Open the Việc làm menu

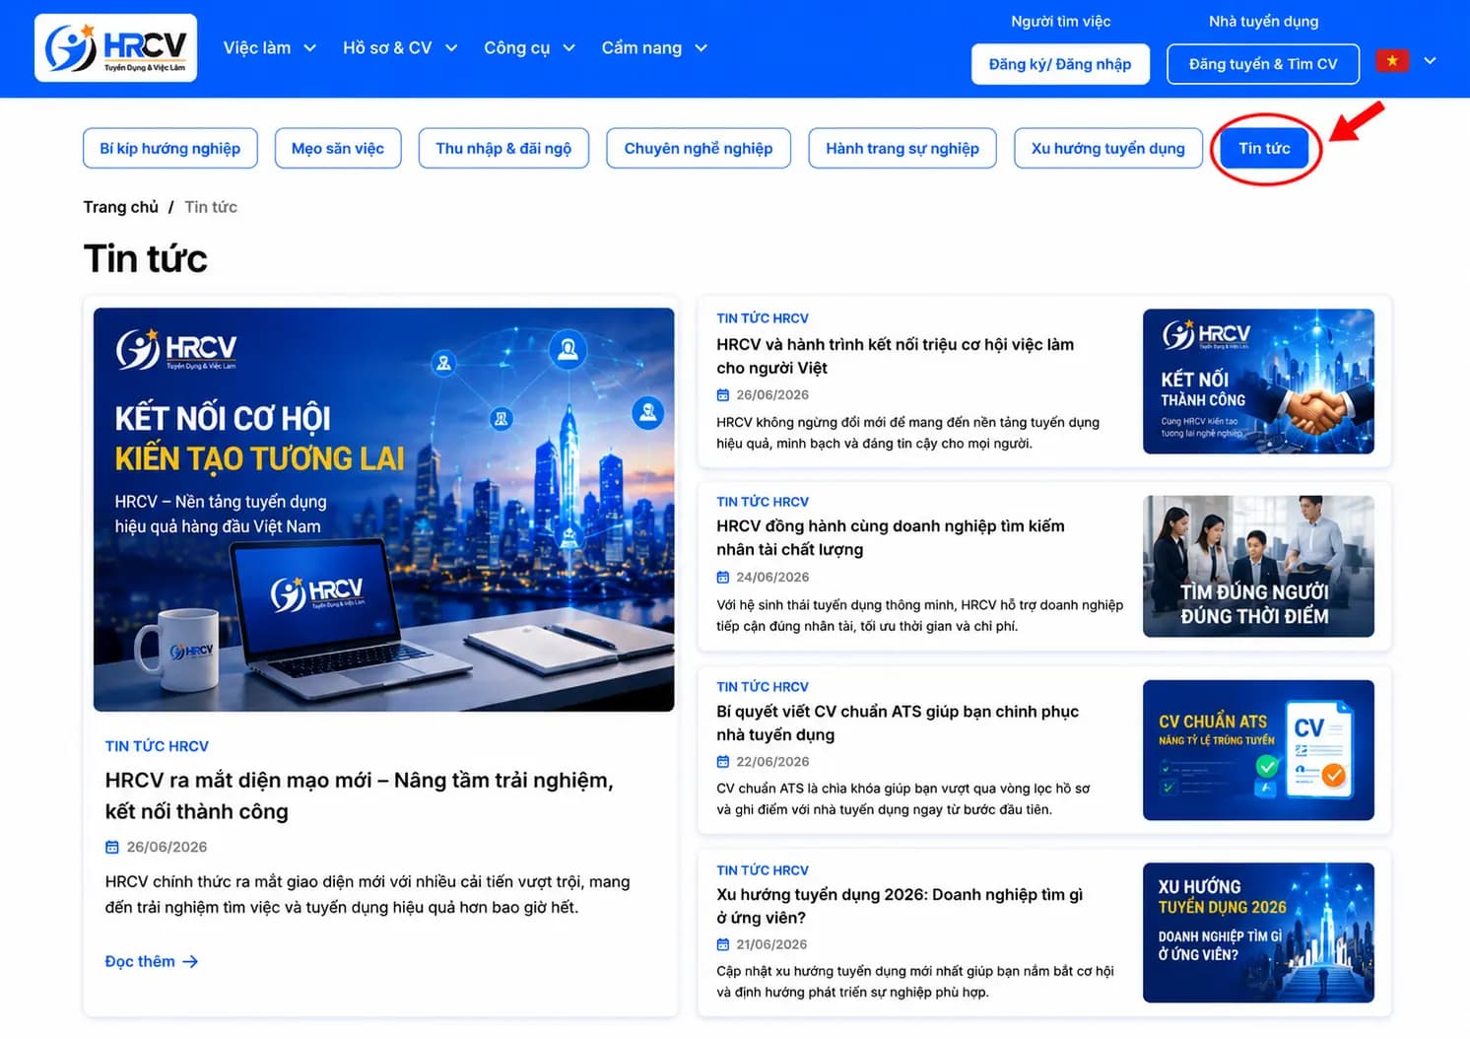point(269,47)
